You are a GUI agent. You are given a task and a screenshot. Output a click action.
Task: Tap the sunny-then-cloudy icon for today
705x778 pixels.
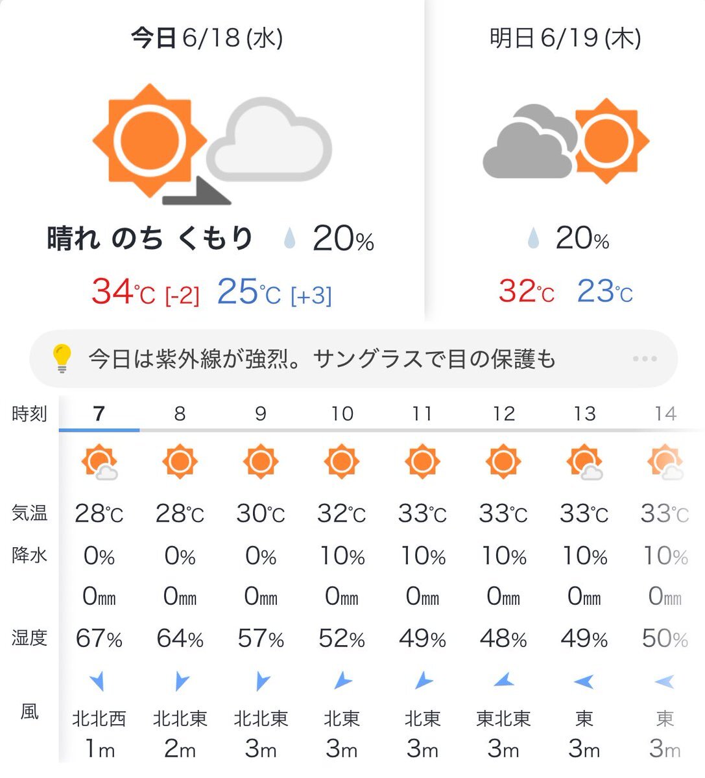213,144
